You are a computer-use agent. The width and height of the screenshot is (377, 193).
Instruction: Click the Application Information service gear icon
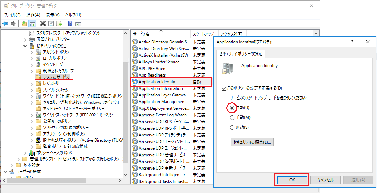pyautogui.click(x=135, y=88)
